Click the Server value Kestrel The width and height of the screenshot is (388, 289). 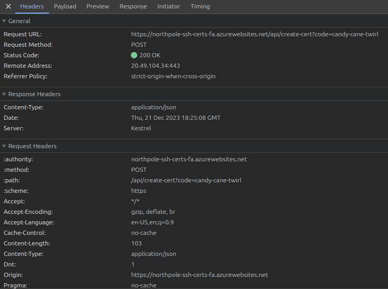click(x=141, y=128)
